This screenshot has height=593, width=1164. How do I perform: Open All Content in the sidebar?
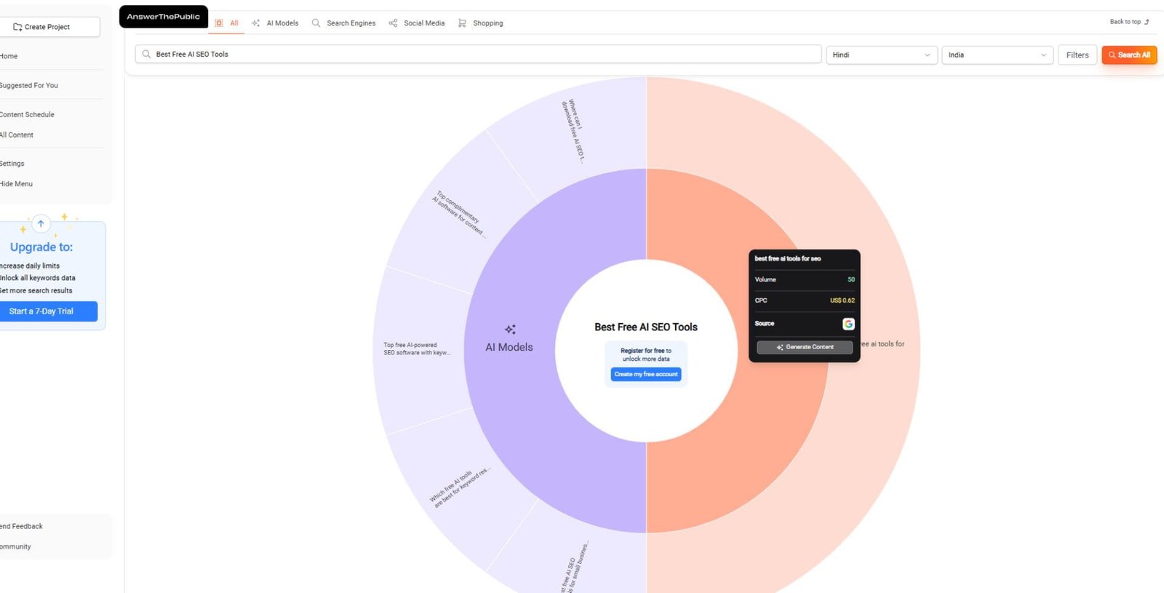pyautogui.click(x=17, y=135)
